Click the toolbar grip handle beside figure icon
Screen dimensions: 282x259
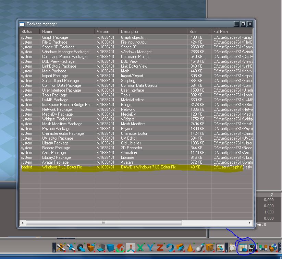pos(54,248)
